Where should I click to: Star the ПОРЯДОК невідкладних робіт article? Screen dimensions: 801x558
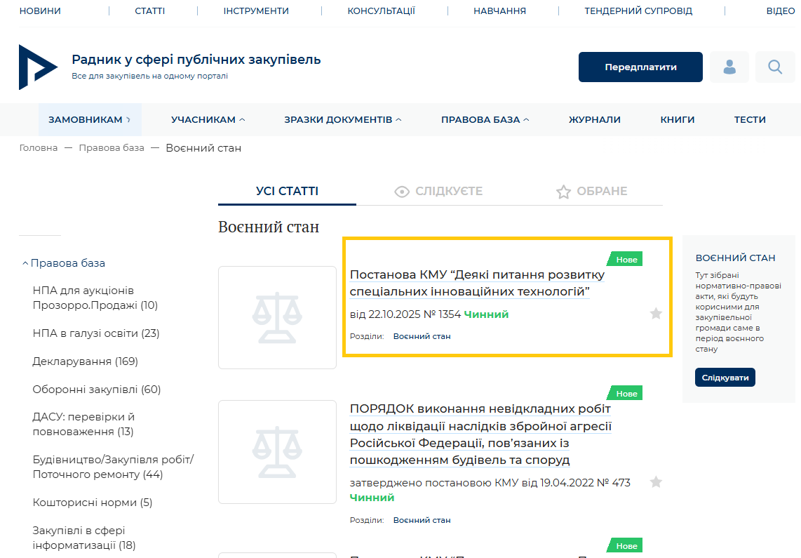point(656,482)
